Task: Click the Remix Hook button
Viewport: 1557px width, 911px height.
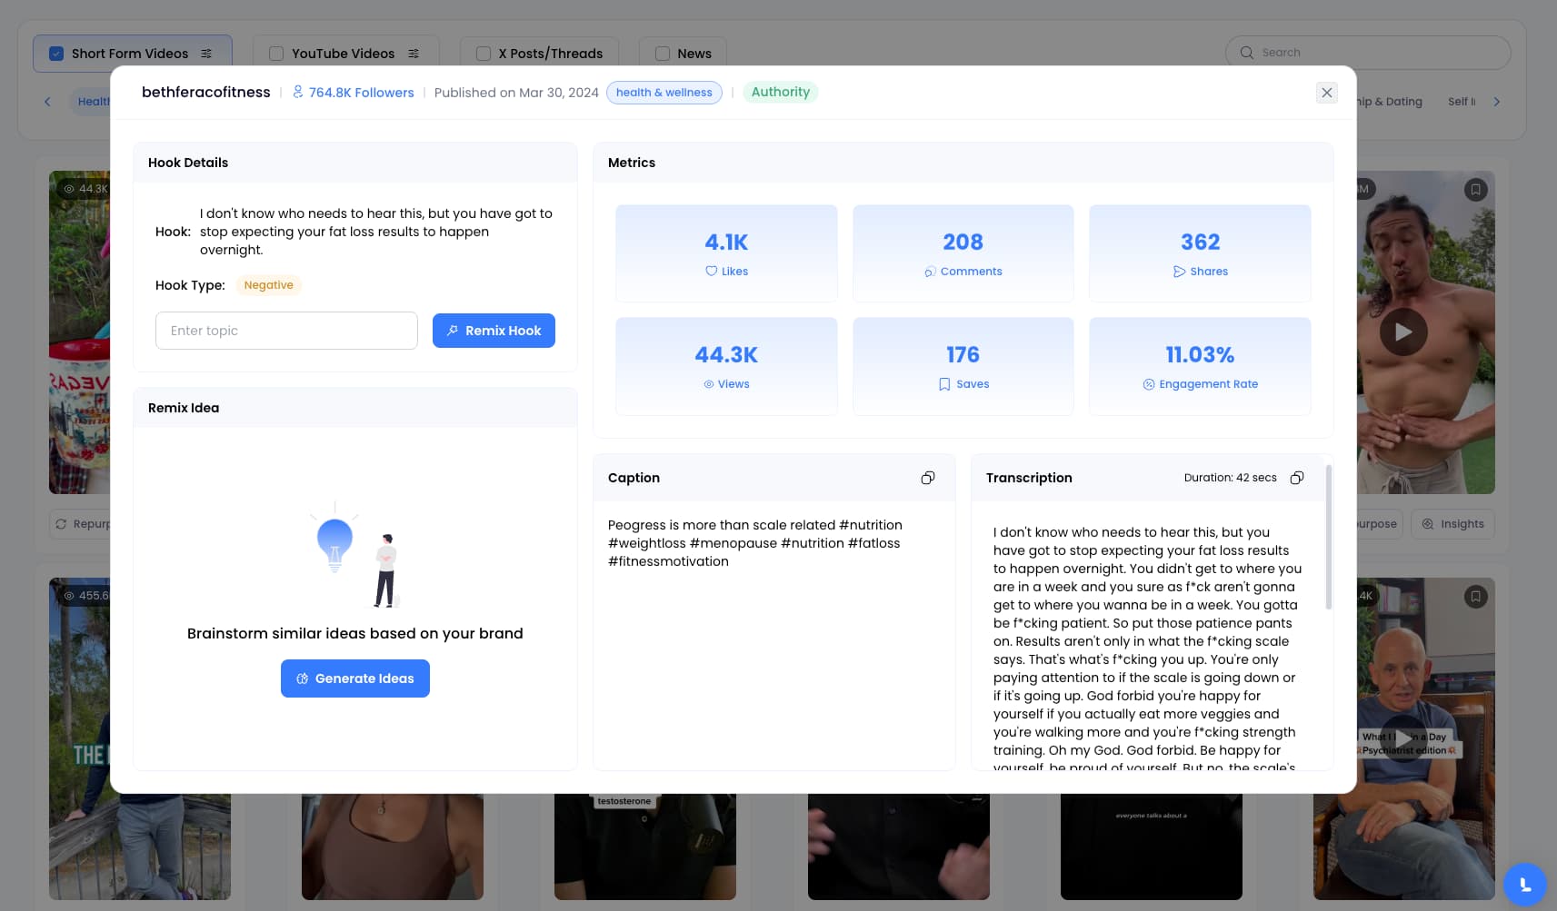Action: click(x=494, y=331)
